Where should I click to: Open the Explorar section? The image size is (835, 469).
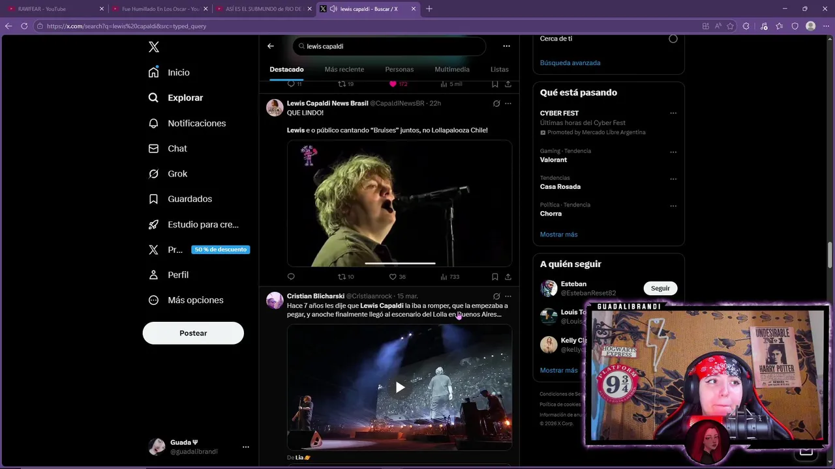pos(175,98)
